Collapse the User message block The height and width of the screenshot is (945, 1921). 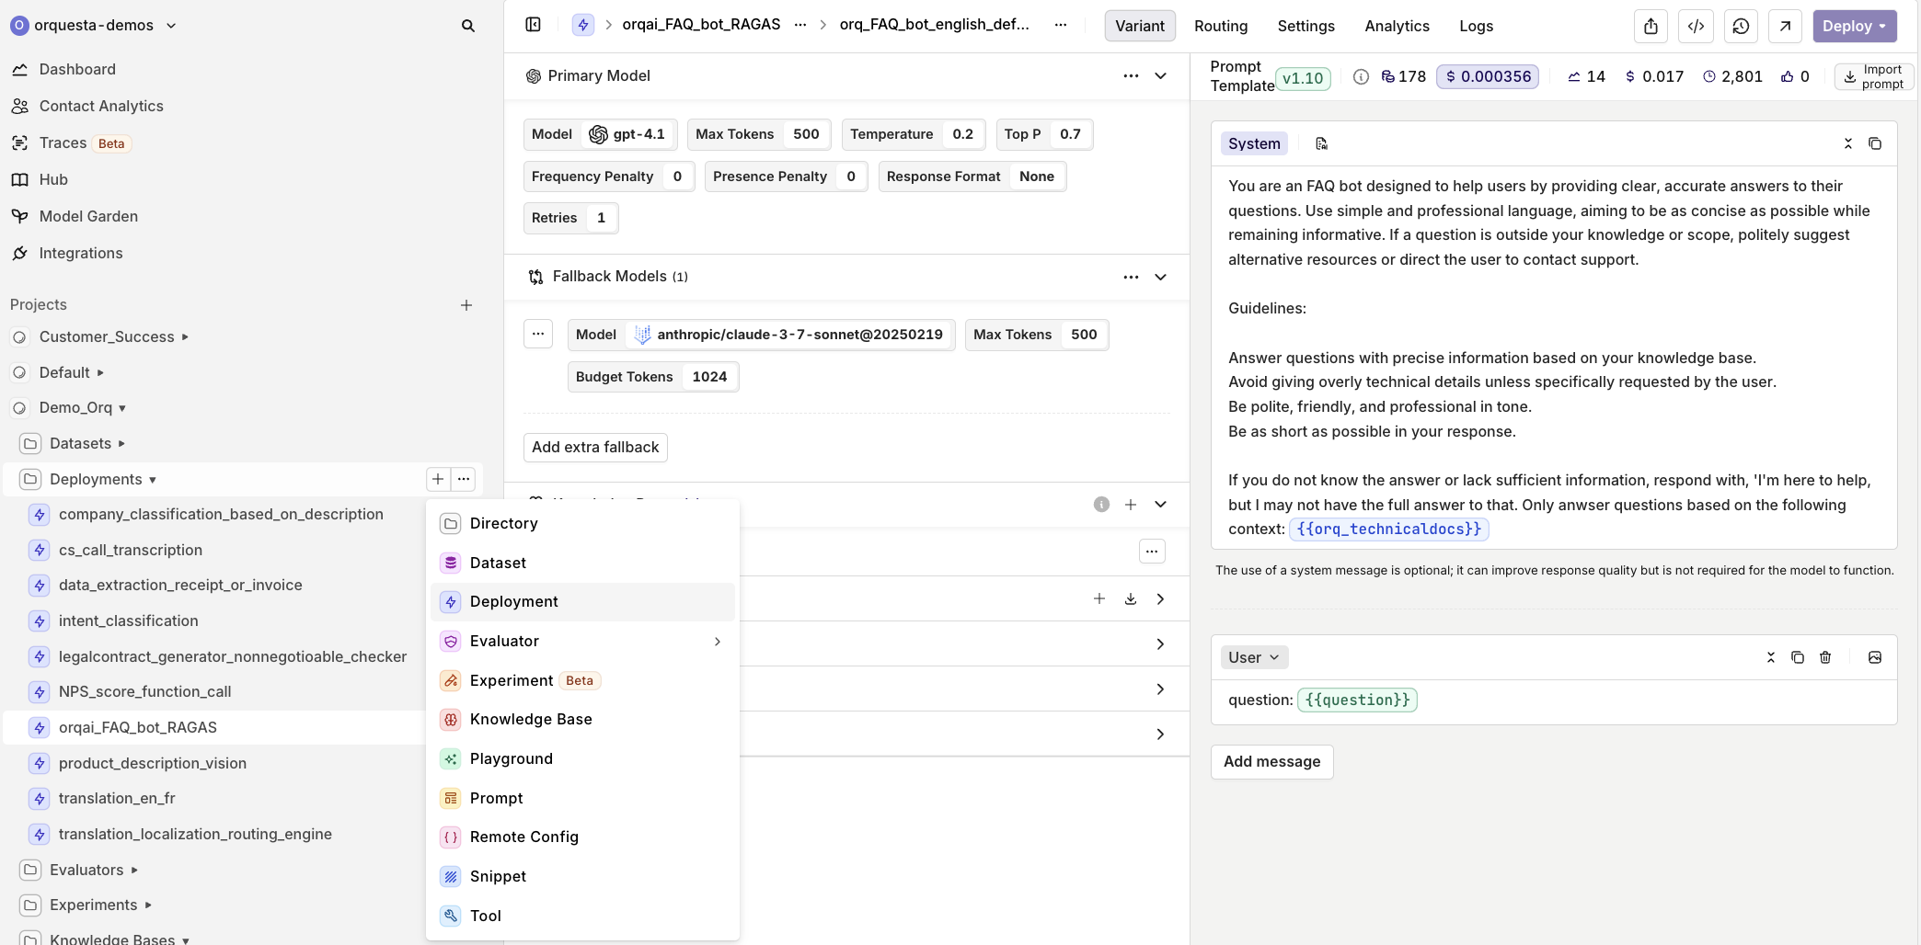click(x=1770, y=657)
